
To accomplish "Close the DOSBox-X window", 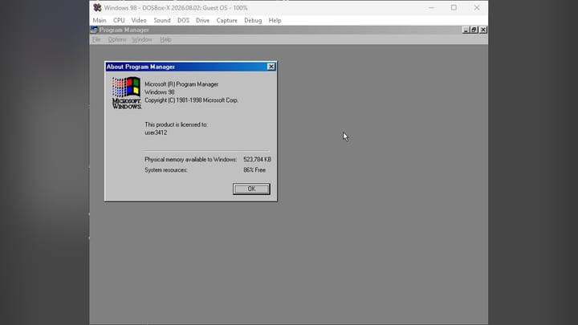I will pos(477,8).
